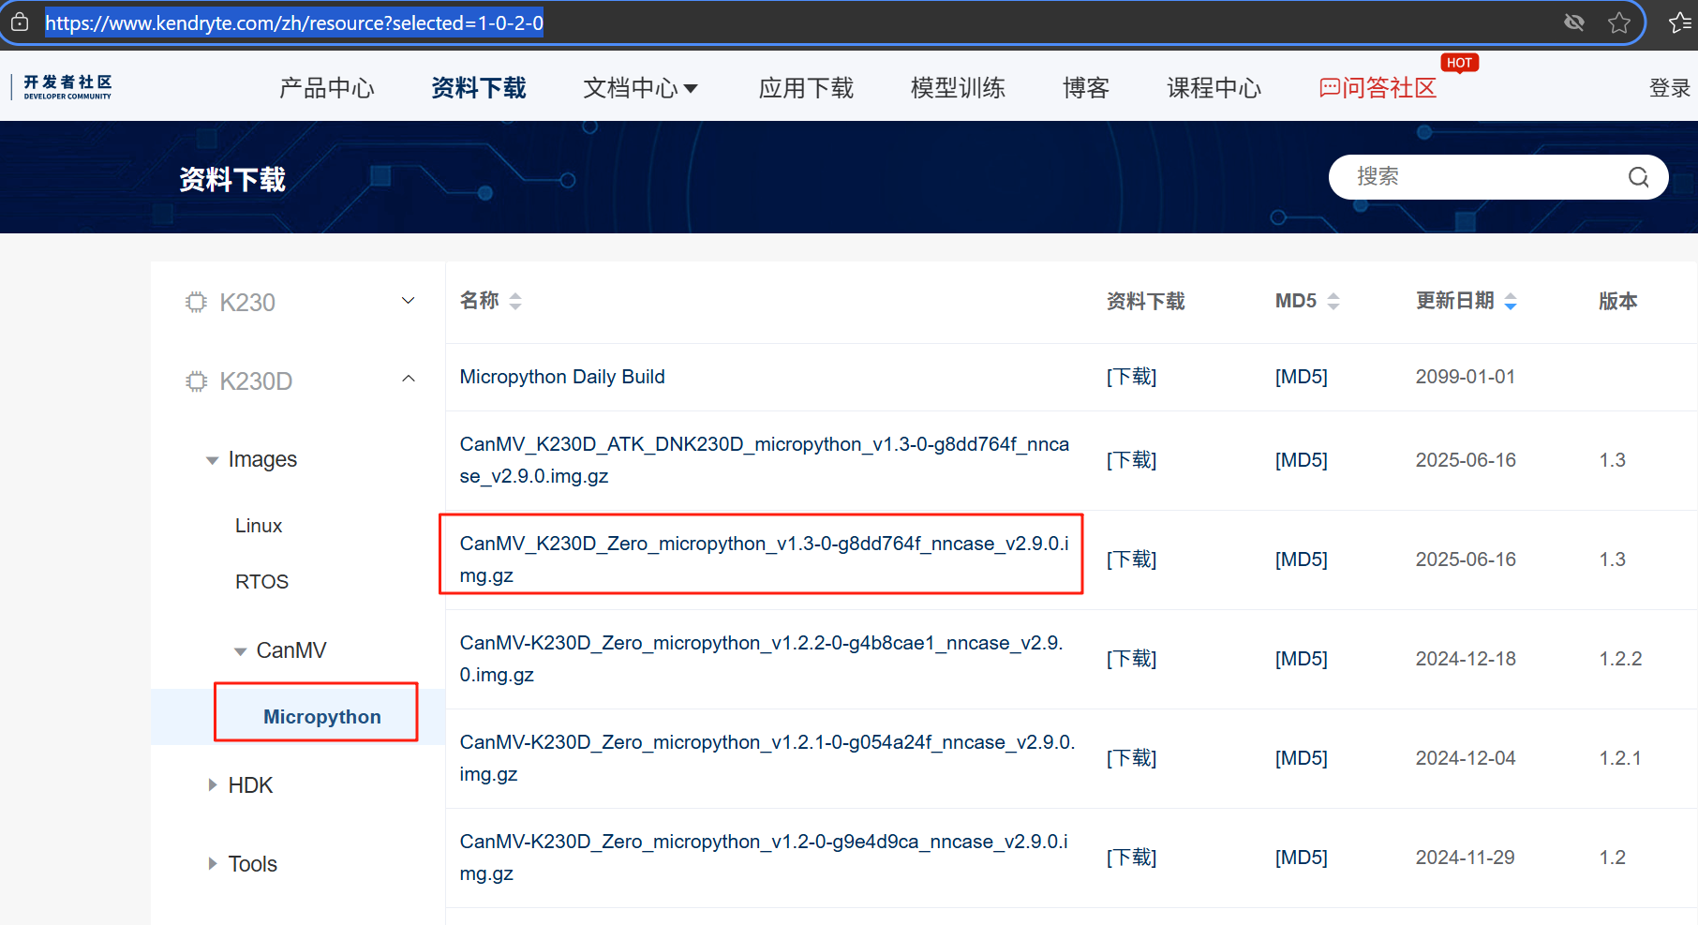Sort table by MD5 column arrows
The height and width of the screenshot is (925, 1698).
[x=1333, y=301]
